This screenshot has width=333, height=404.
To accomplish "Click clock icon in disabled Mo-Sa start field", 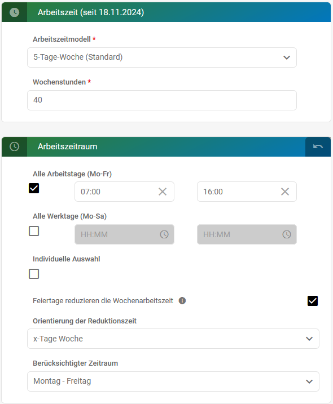I will pyautogui.click(x=164, y=234).
